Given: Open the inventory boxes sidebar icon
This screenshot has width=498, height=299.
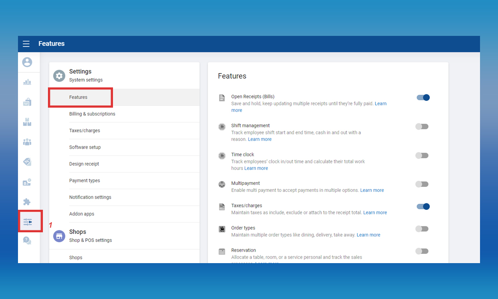Looking at the screenshot, I should 27,122.
